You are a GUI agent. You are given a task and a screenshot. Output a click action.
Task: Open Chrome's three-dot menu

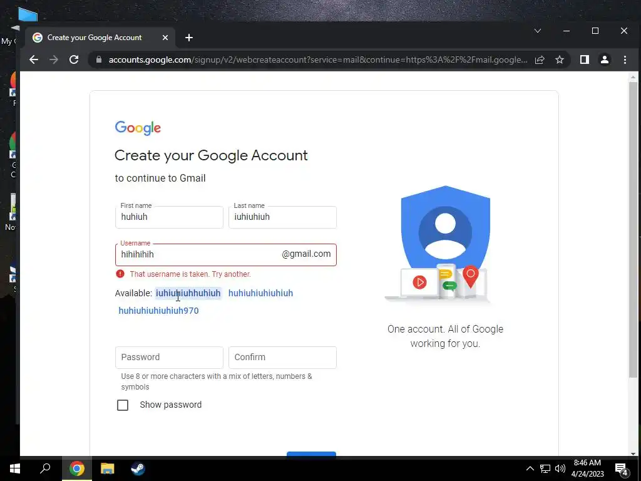[x=625, y=59]
